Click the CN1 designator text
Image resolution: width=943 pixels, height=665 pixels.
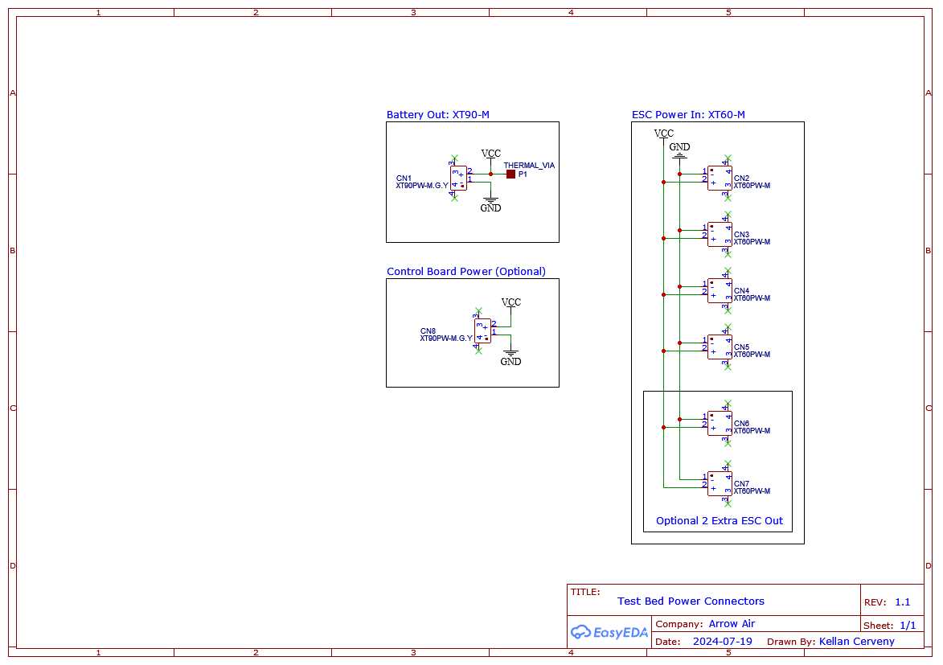point(404,179)
